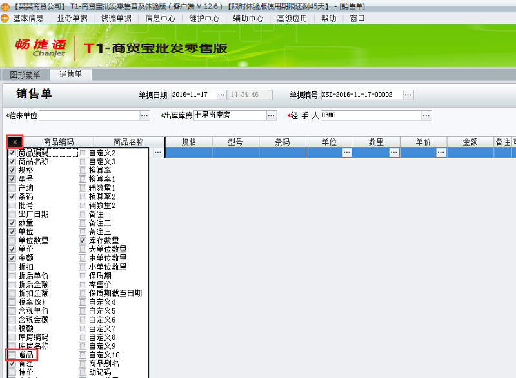Open the 基本信息 menu

tap(28, 19)
